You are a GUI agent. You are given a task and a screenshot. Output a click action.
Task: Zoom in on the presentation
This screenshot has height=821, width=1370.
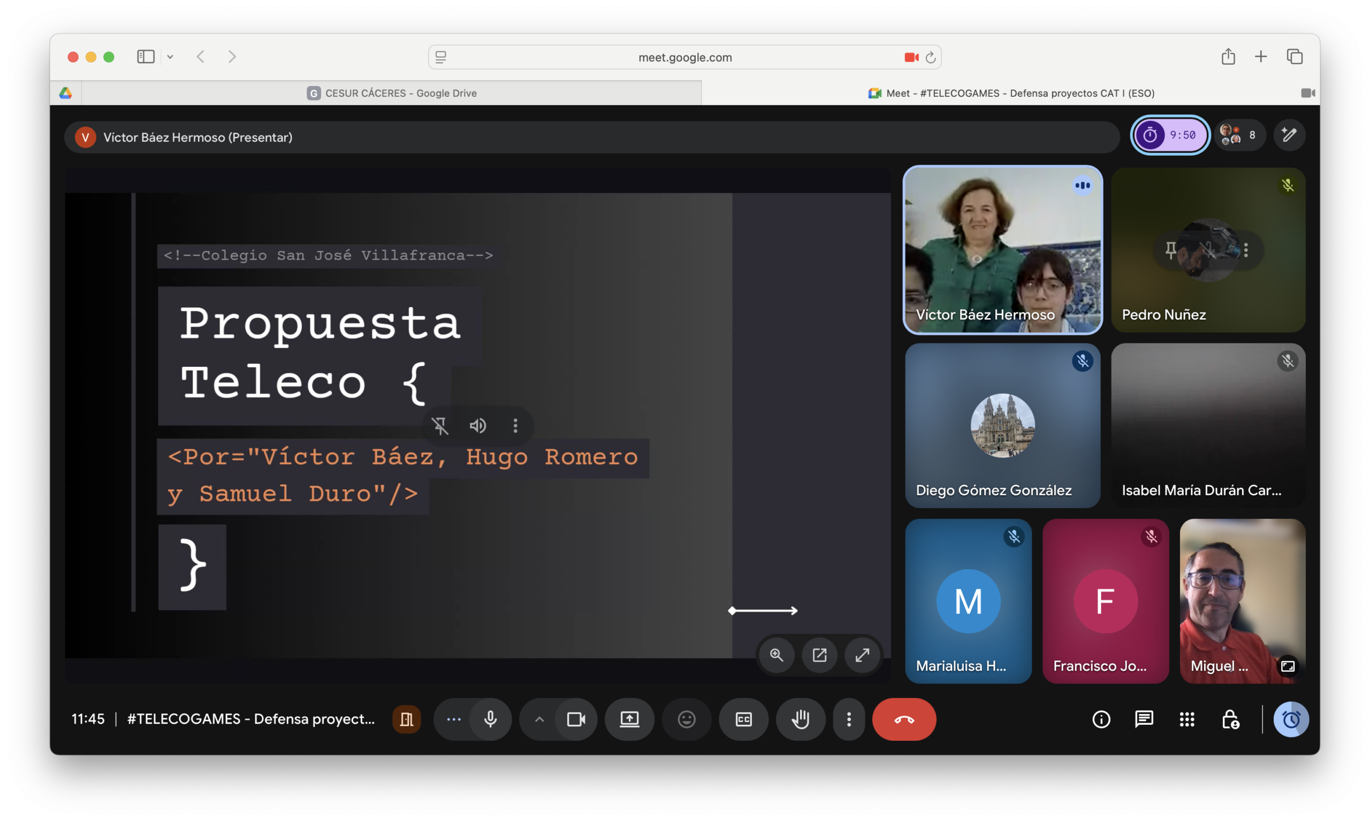coord(777,655)
